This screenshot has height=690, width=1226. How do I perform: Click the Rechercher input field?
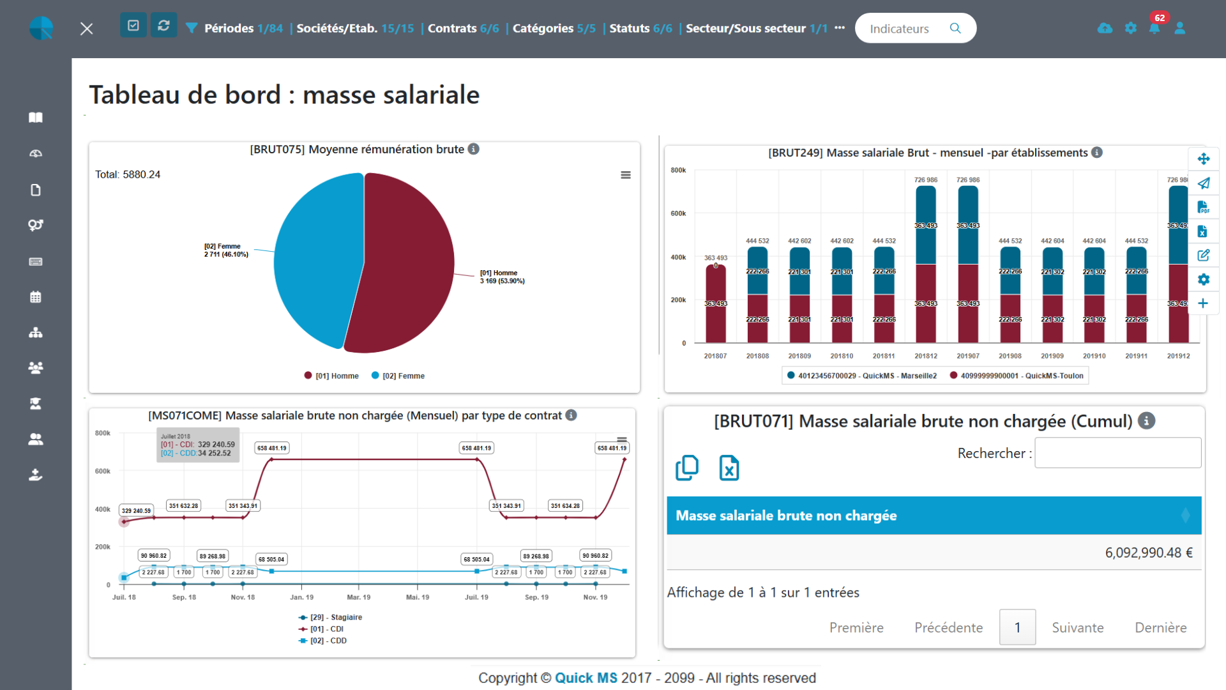pos(1117,453)
